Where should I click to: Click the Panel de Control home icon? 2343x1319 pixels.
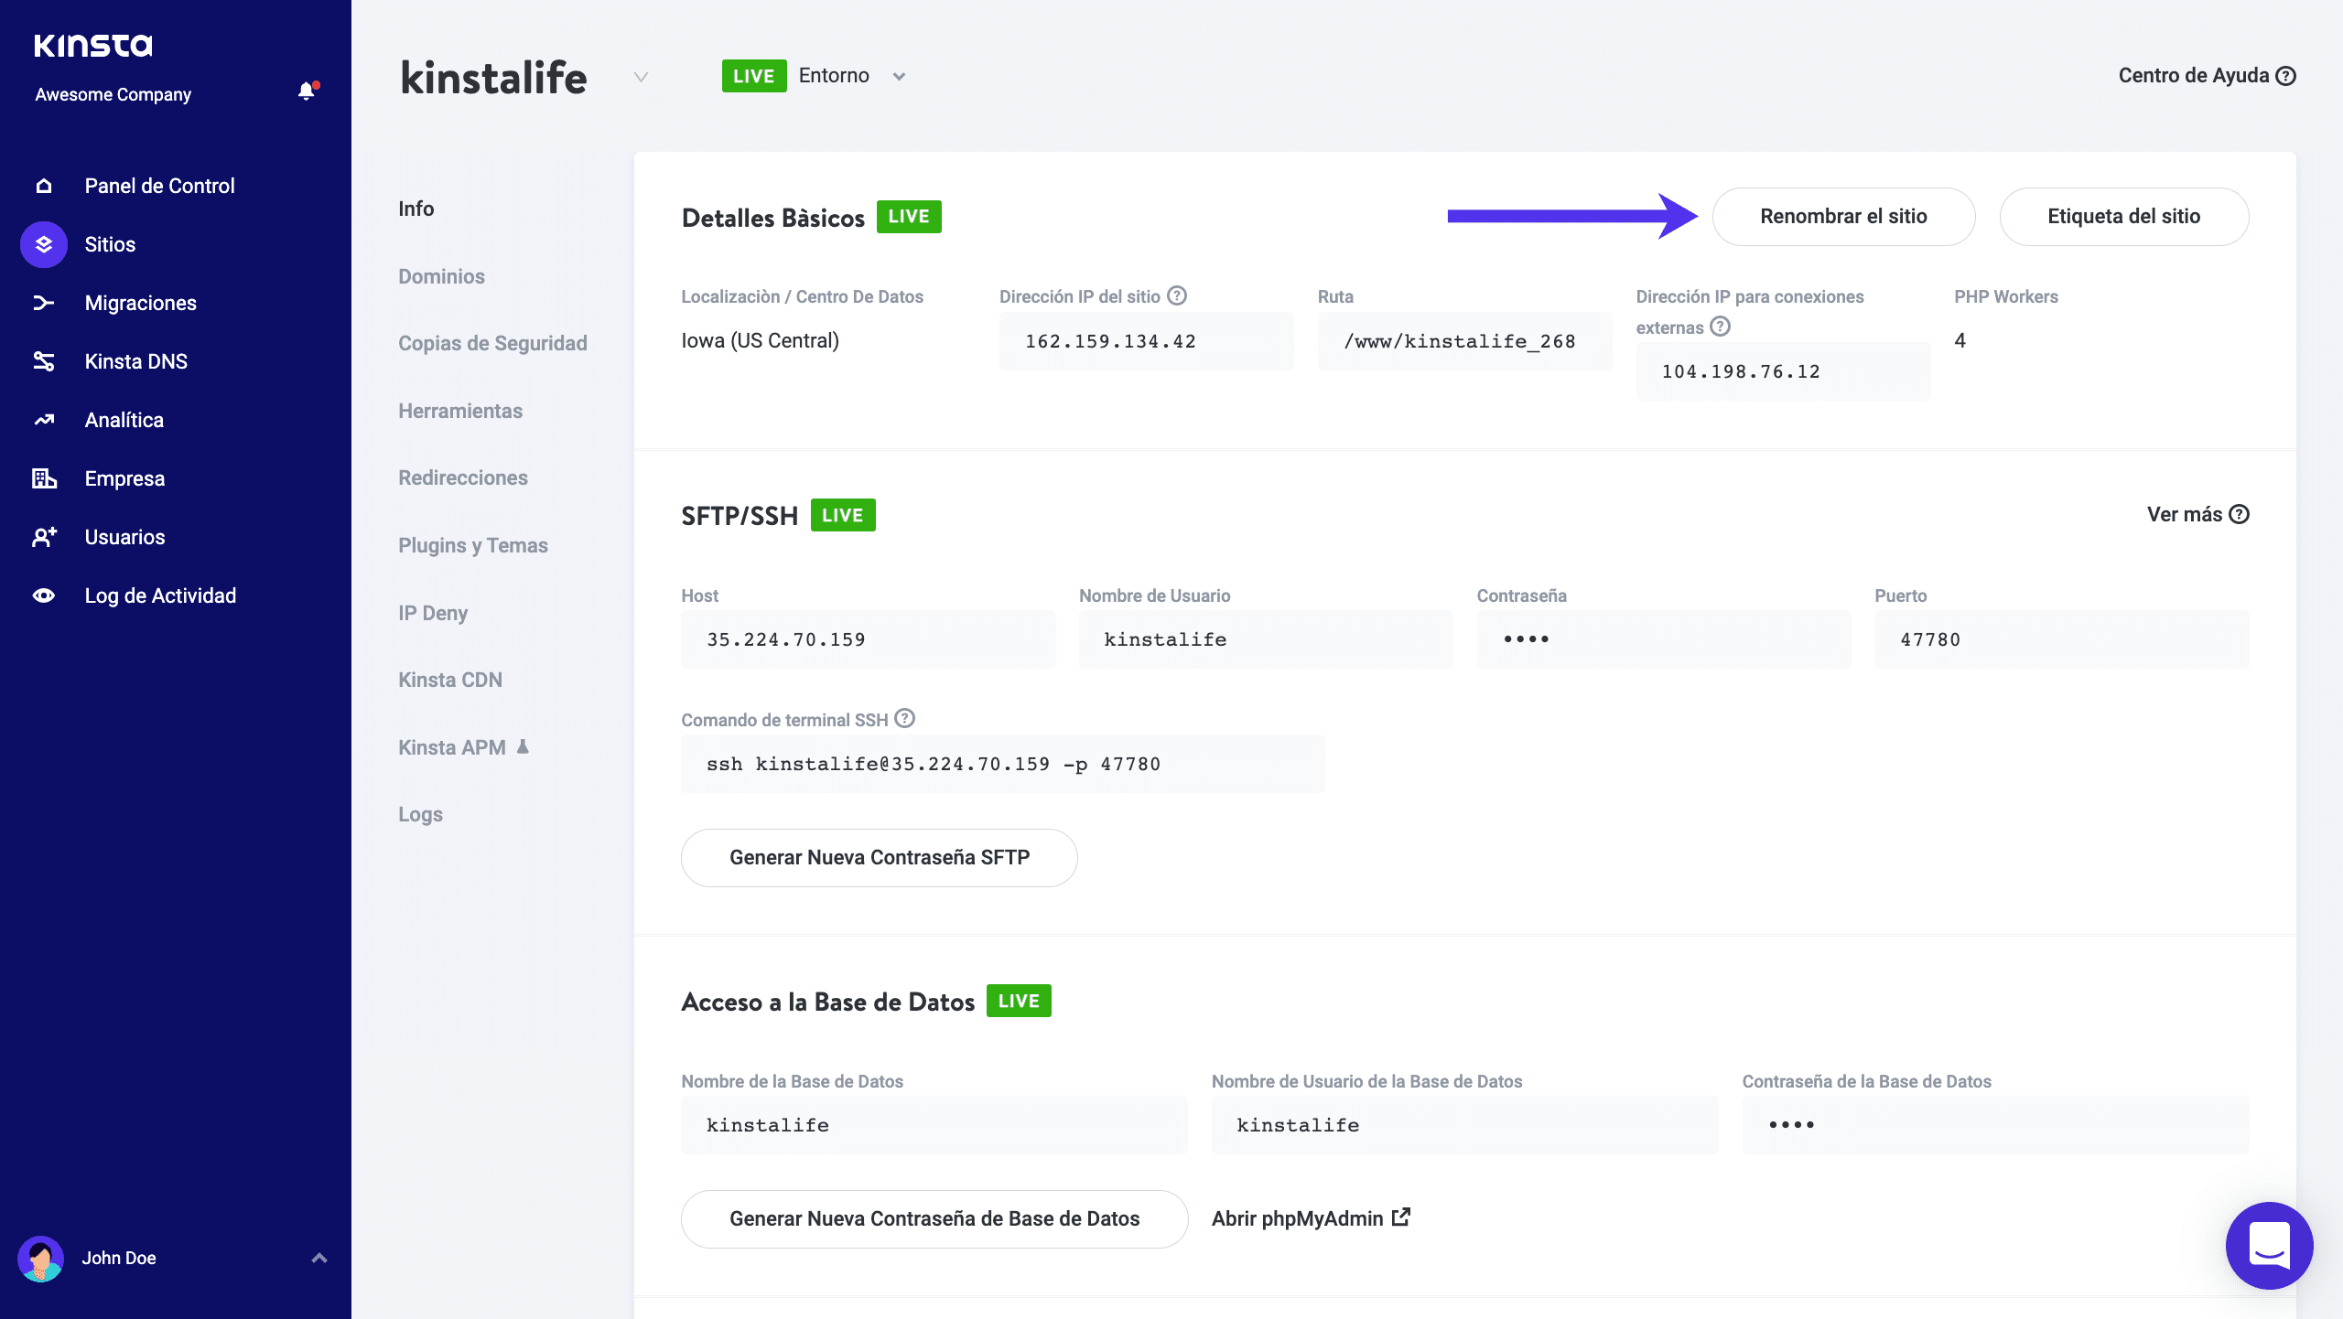pos(44,186)
